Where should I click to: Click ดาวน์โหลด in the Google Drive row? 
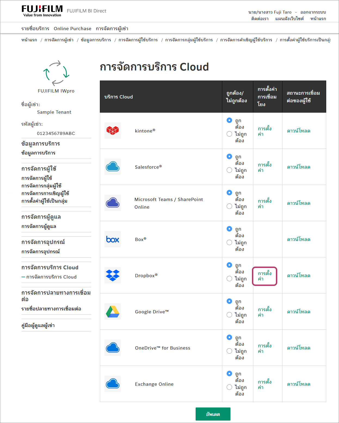[x=299, y=312]
